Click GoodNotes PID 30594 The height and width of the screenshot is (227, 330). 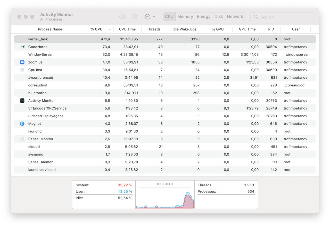click(271, 47)
